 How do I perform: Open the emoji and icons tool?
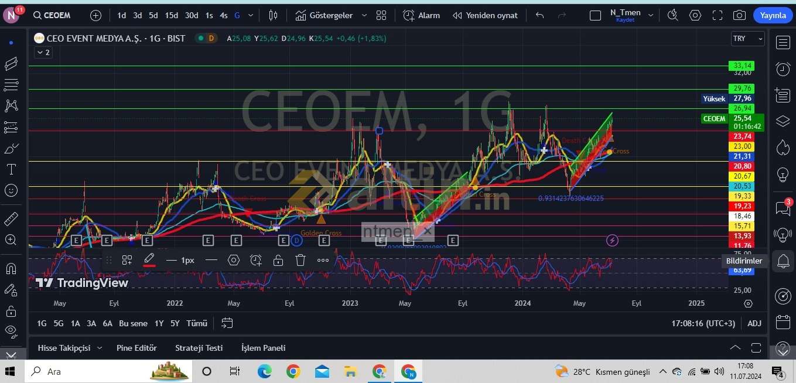point(11,190)
